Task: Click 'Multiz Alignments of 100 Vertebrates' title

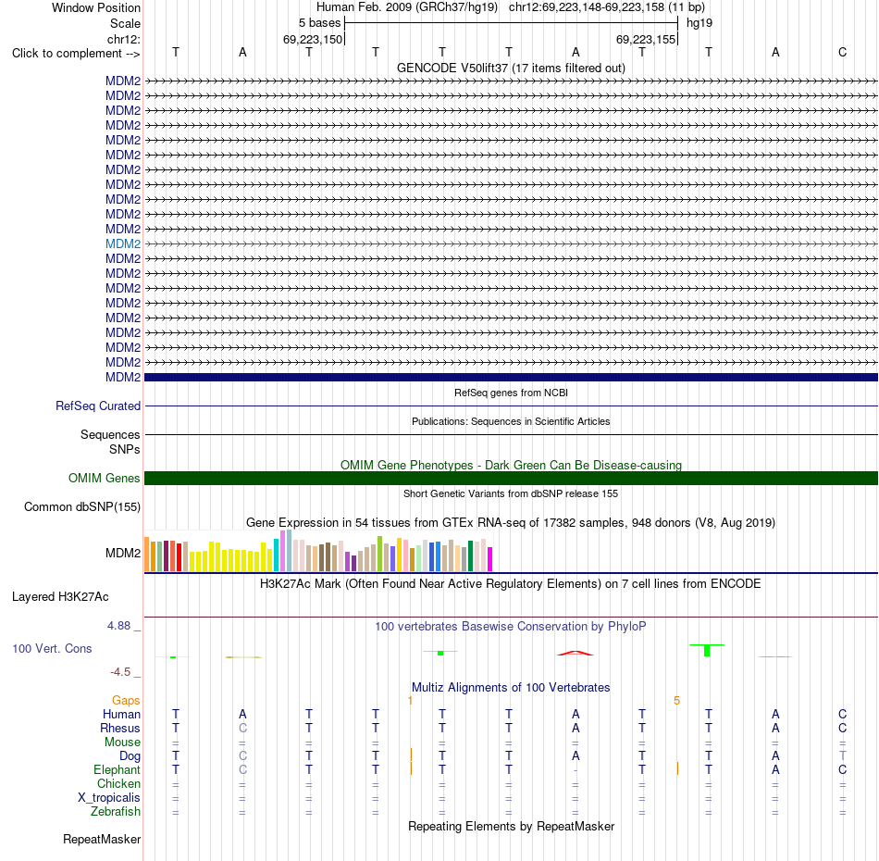Action: click(x=511, y=688)
